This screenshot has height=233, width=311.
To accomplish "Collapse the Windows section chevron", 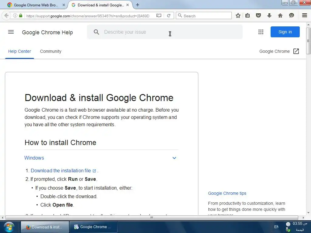I will pyautogui.click(x=174, y=158).
